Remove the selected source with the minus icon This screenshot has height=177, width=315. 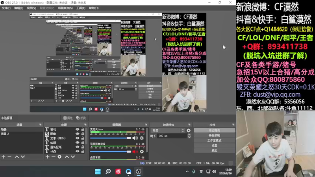pyautogui.click(x=54, y=157)
